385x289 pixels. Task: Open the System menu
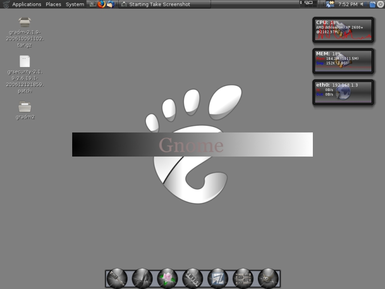pos(75,4)
